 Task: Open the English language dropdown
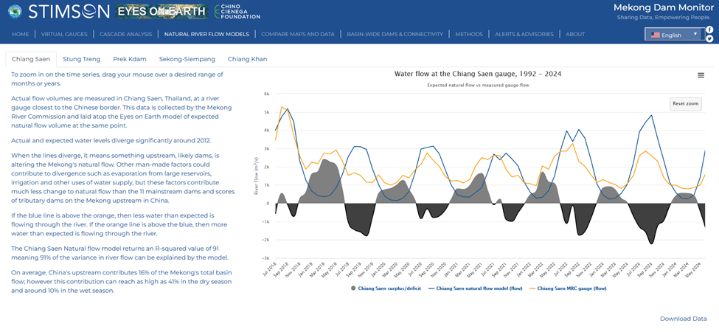[674, 35]
